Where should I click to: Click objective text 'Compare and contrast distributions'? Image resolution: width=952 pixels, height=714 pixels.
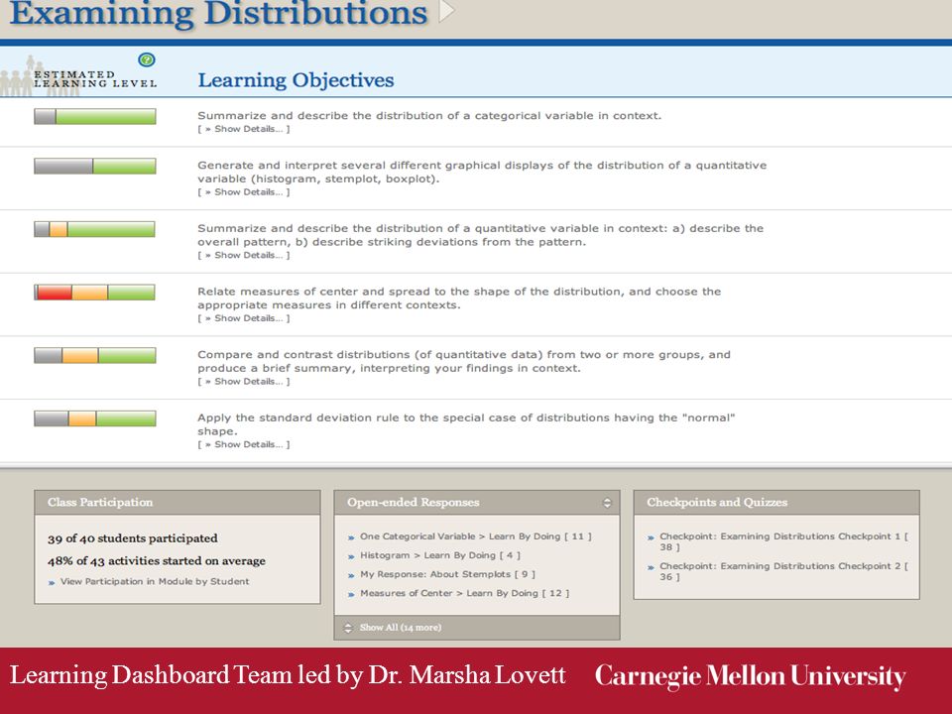click(x=464, y=361)
